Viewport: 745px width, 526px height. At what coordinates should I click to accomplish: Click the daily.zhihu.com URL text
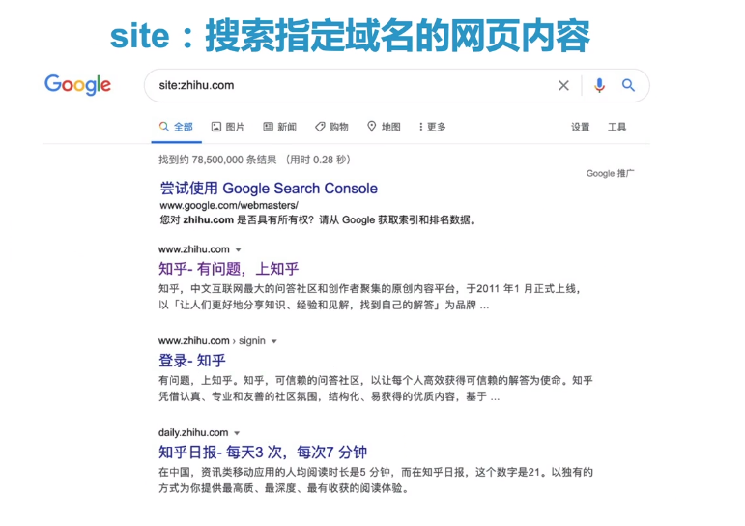coord(193,433)
